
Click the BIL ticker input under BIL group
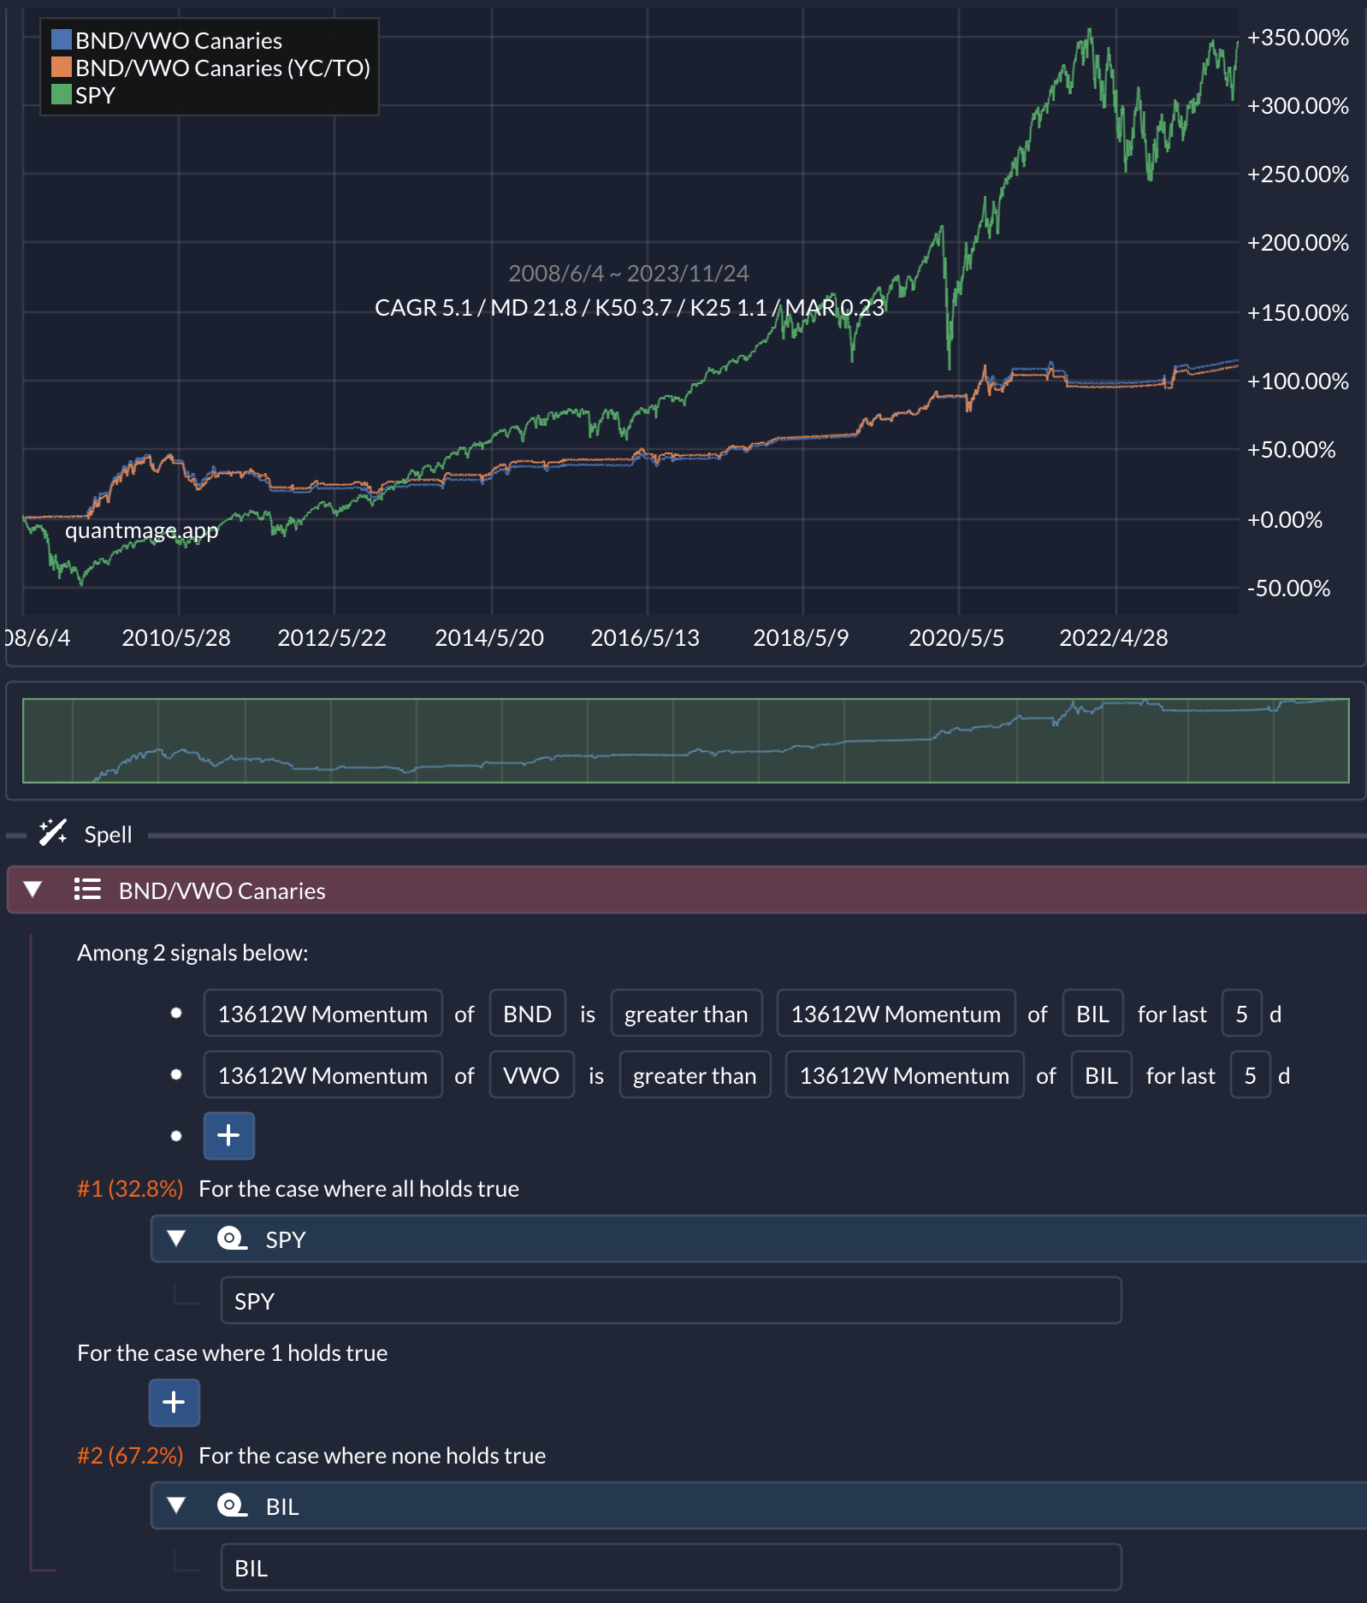[671, 1567]
